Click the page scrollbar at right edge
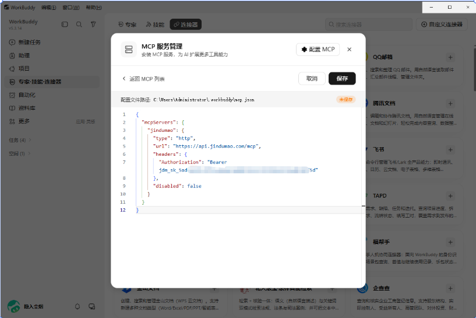The image size is (476, 318). point(474,68)
